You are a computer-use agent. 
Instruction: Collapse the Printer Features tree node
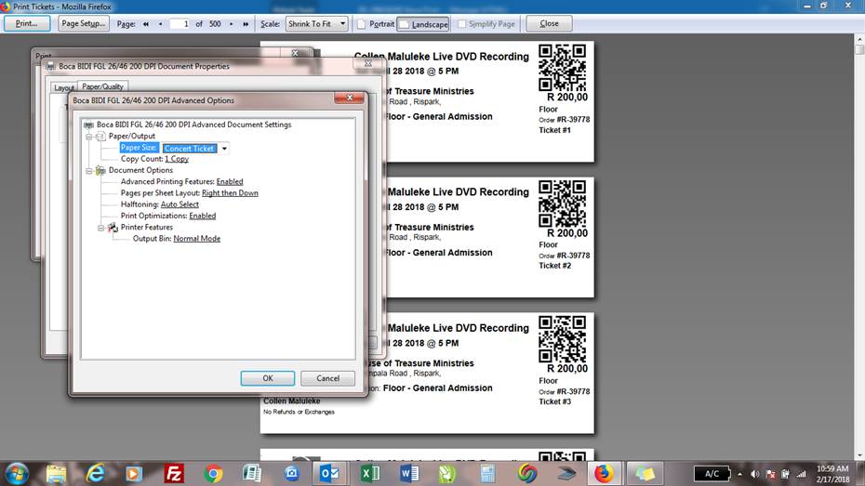pyautogui.click(x=100, y=228)
